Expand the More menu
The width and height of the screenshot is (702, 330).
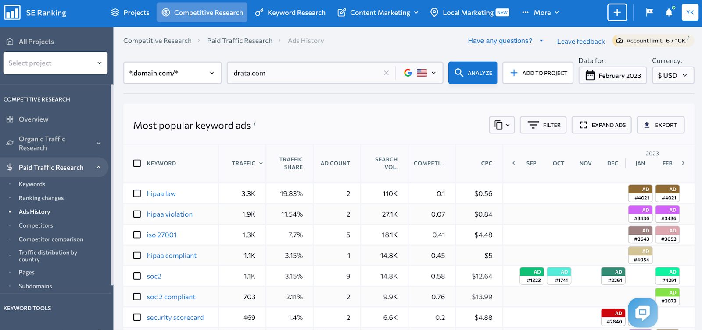tap(541, 13)
